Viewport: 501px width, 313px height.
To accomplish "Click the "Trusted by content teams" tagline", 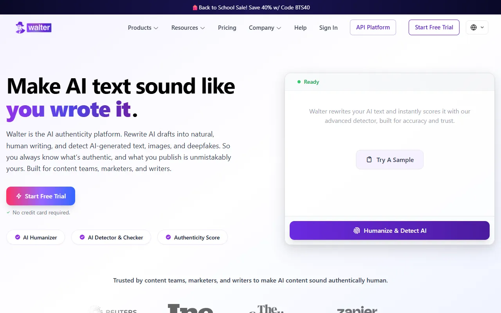I will click(x=250, y=281).
